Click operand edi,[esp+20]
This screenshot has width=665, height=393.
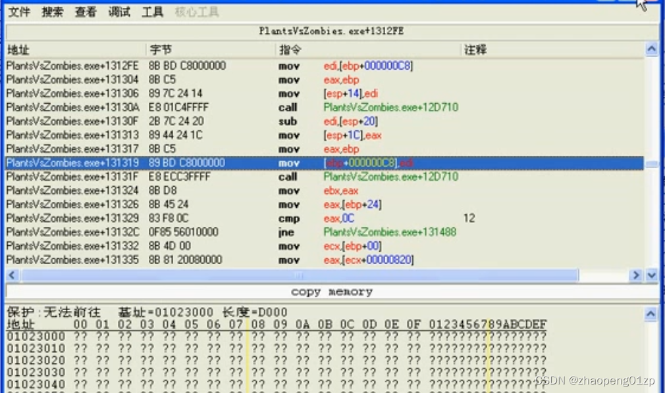click(351, 121)
